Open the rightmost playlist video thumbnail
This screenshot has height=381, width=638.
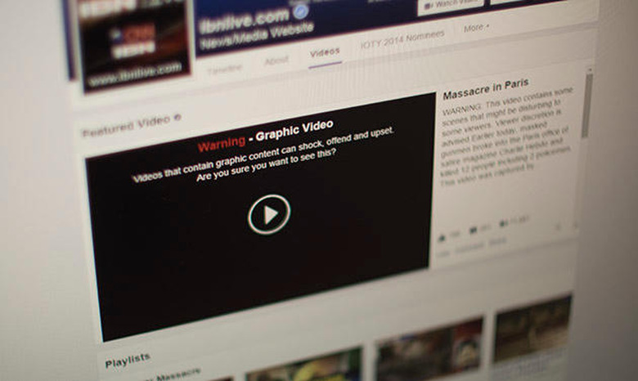532,329
